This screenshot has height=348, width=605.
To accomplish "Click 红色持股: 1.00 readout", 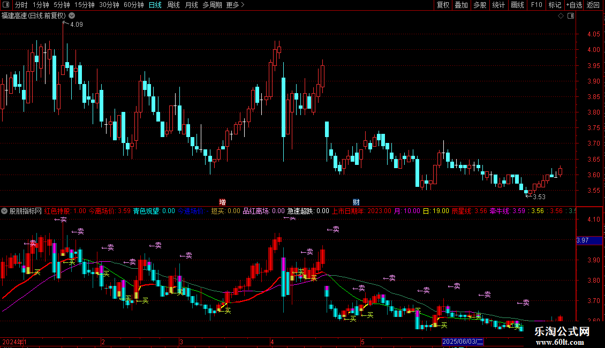I will click(65, 211).
